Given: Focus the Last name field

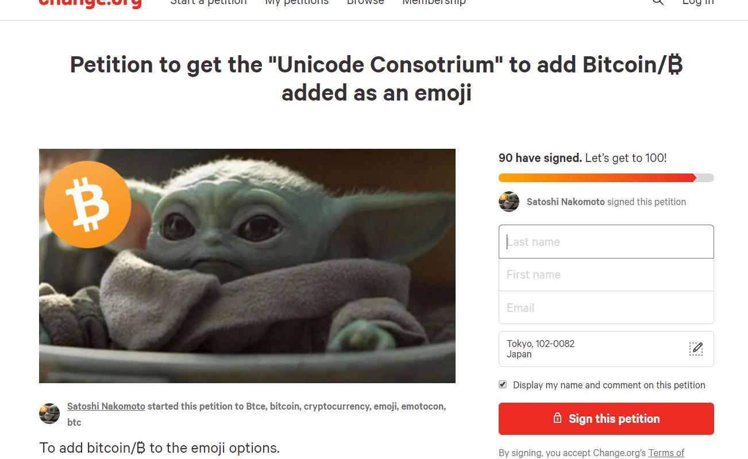Looking at the screenshot, I should coord(606,242).
